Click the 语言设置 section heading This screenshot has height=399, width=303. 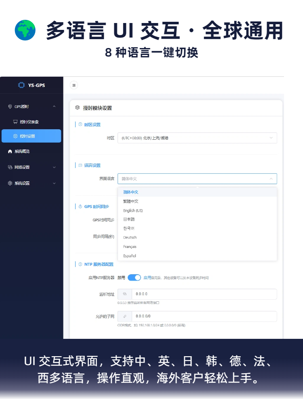[x=93, y=166]
